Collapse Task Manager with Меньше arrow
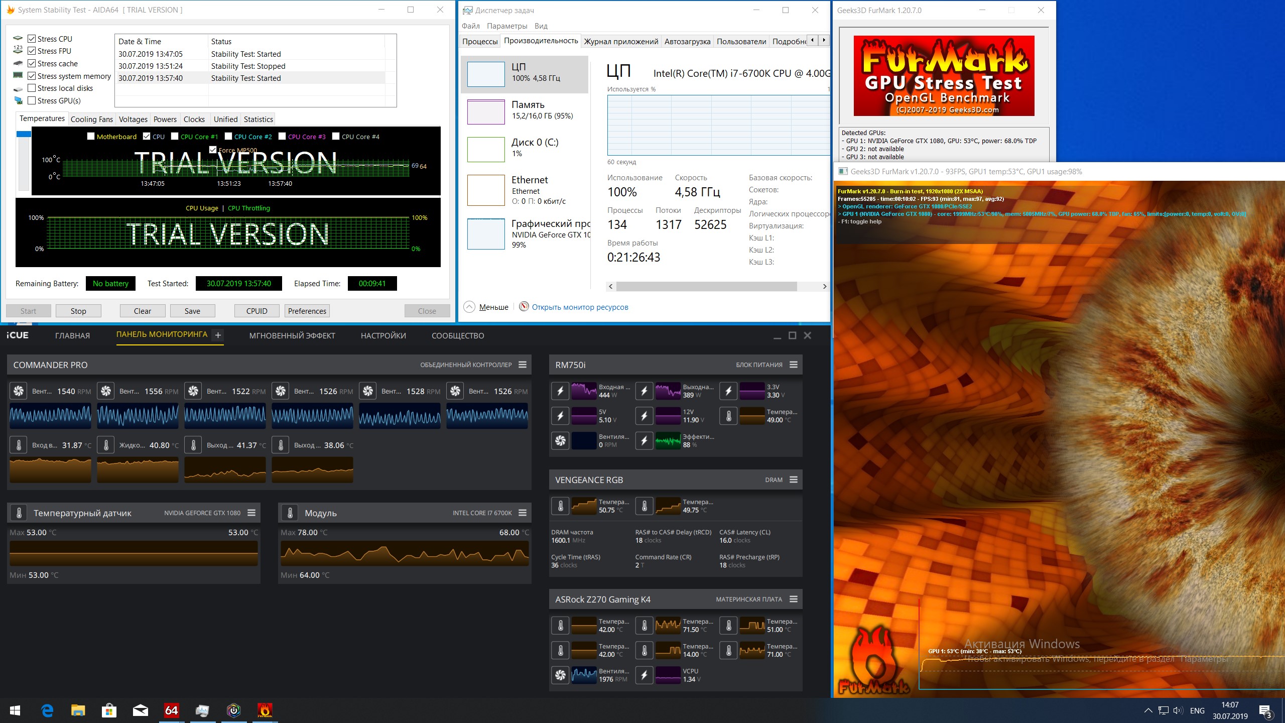Viewport: 1285px width, 723px height. pos(469,307)
